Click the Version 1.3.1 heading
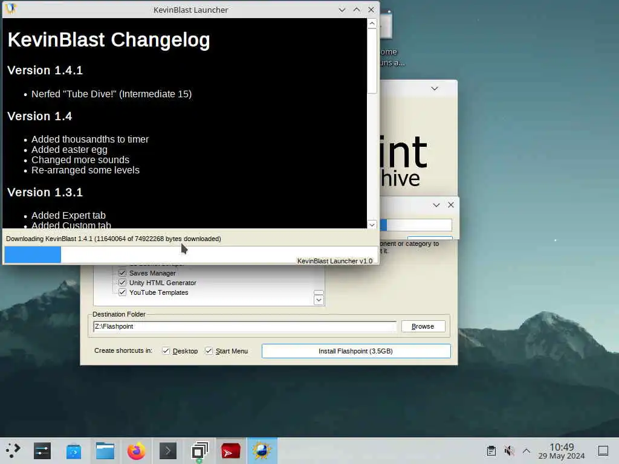The height and width of the screenshot is (464, 619). pos(45,192)
